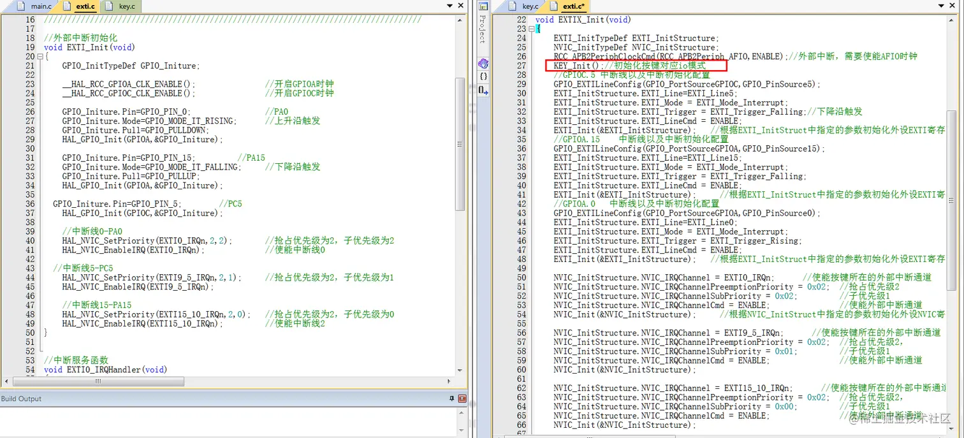Open the Templates pane icon in sidebar
The image size is (964, 438).
pyautogui.click(x=483, y=90)
